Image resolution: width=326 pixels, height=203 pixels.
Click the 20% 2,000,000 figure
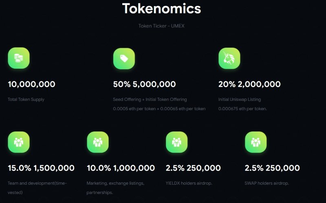pos(249,84)
